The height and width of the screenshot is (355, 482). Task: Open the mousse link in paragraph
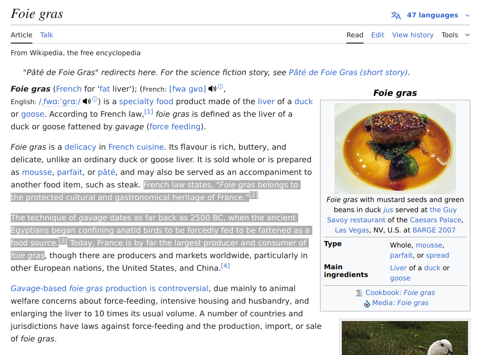(37, 172)
